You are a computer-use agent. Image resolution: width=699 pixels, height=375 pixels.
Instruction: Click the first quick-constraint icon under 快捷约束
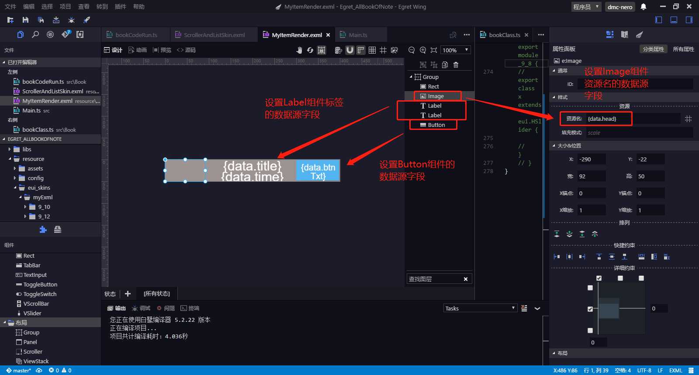click(x=557, y=257)
